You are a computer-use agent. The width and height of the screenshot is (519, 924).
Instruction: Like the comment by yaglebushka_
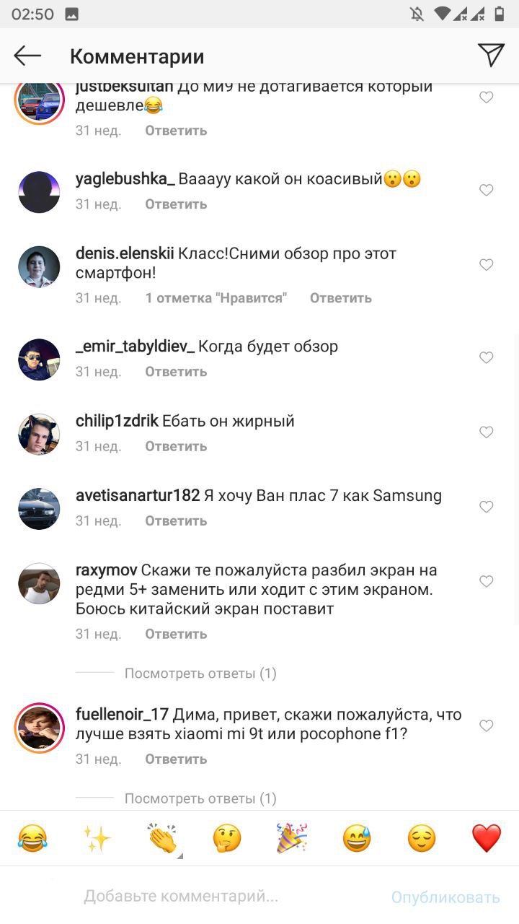point(487,190)
